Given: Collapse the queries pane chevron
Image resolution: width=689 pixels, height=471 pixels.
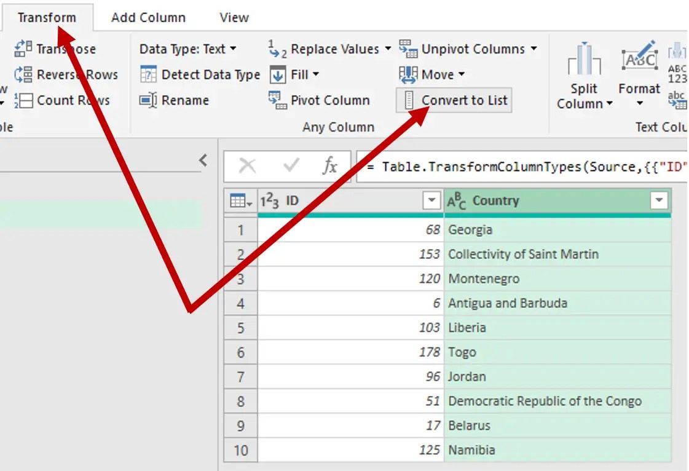Looking at the screenshot, I should [x=203, y=160].
